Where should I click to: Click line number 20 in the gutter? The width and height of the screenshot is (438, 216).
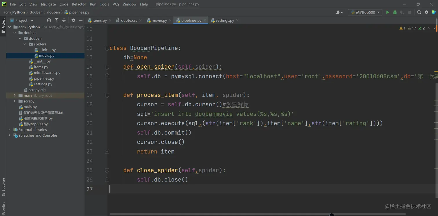tap(90, 123)
